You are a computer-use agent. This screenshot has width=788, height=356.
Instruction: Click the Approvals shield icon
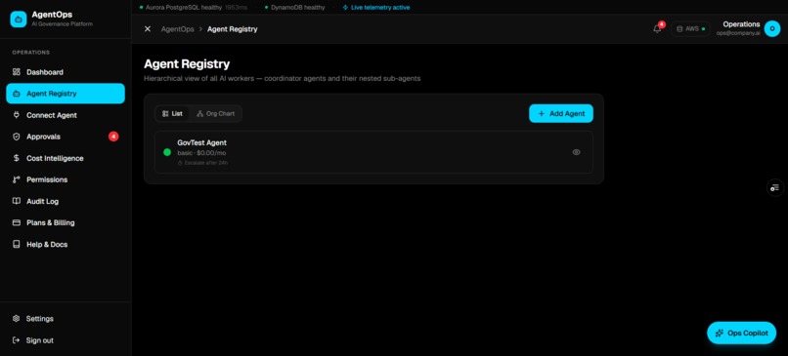16,137
